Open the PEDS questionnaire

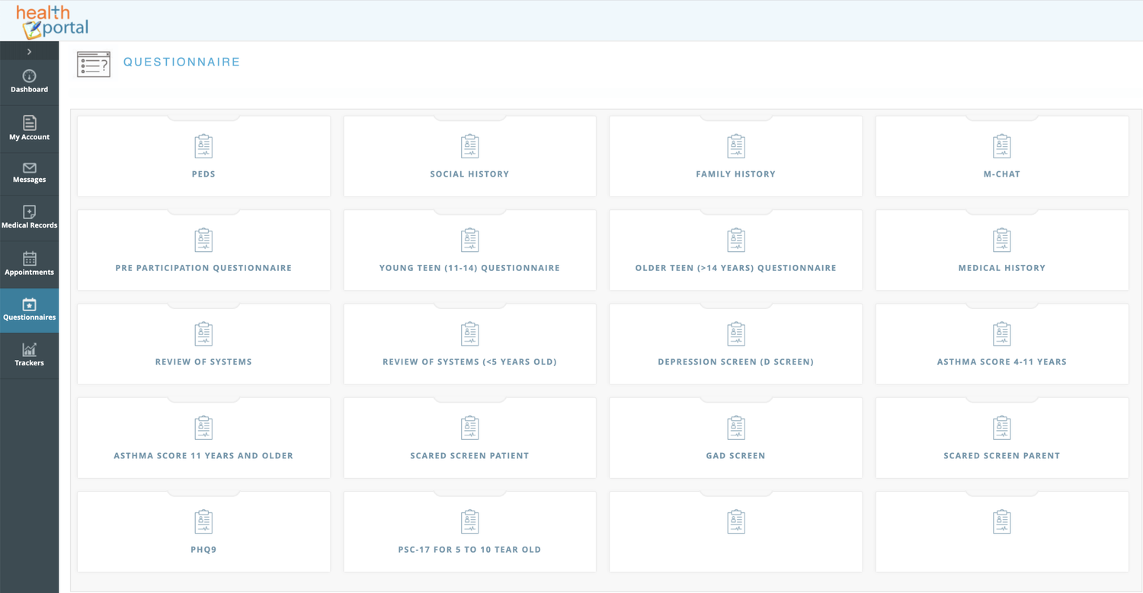(x=203, y=157)
